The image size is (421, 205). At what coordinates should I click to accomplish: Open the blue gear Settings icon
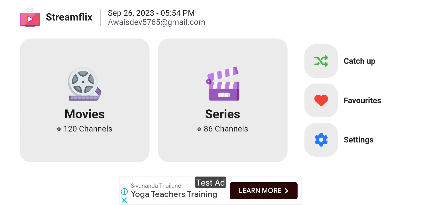point(321,140)
